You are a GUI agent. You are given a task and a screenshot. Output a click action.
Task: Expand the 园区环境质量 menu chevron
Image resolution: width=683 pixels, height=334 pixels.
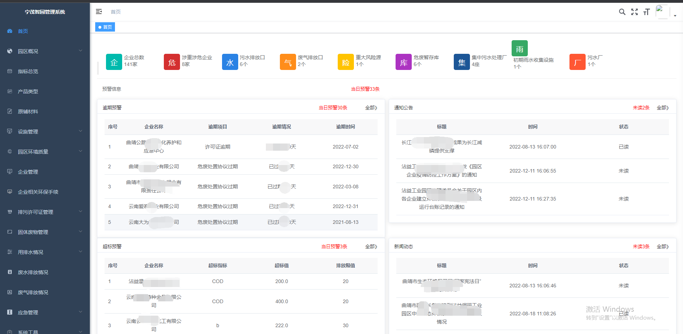click(x=80, y=151)
